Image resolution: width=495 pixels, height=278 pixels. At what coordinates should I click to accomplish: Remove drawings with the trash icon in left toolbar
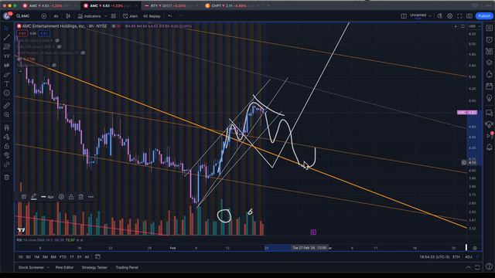click(x=7, y=178)
